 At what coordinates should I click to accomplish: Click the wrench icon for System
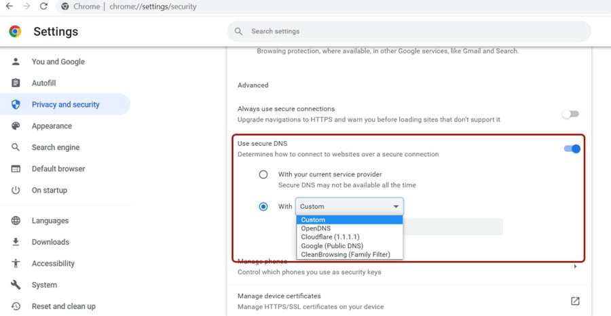(x=16, y=285)
